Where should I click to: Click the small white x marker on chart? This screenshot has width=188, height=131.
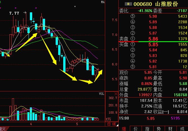pyautogui.click(x=75, y=6)
